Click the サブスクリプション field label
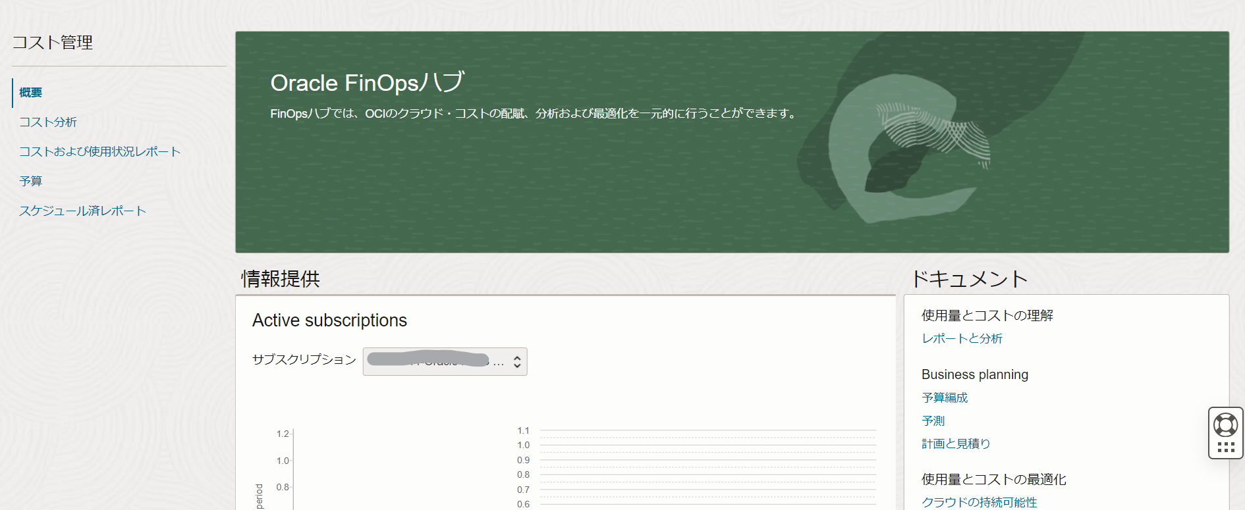The image size is (1245, 510). click(x=304, y=359)
